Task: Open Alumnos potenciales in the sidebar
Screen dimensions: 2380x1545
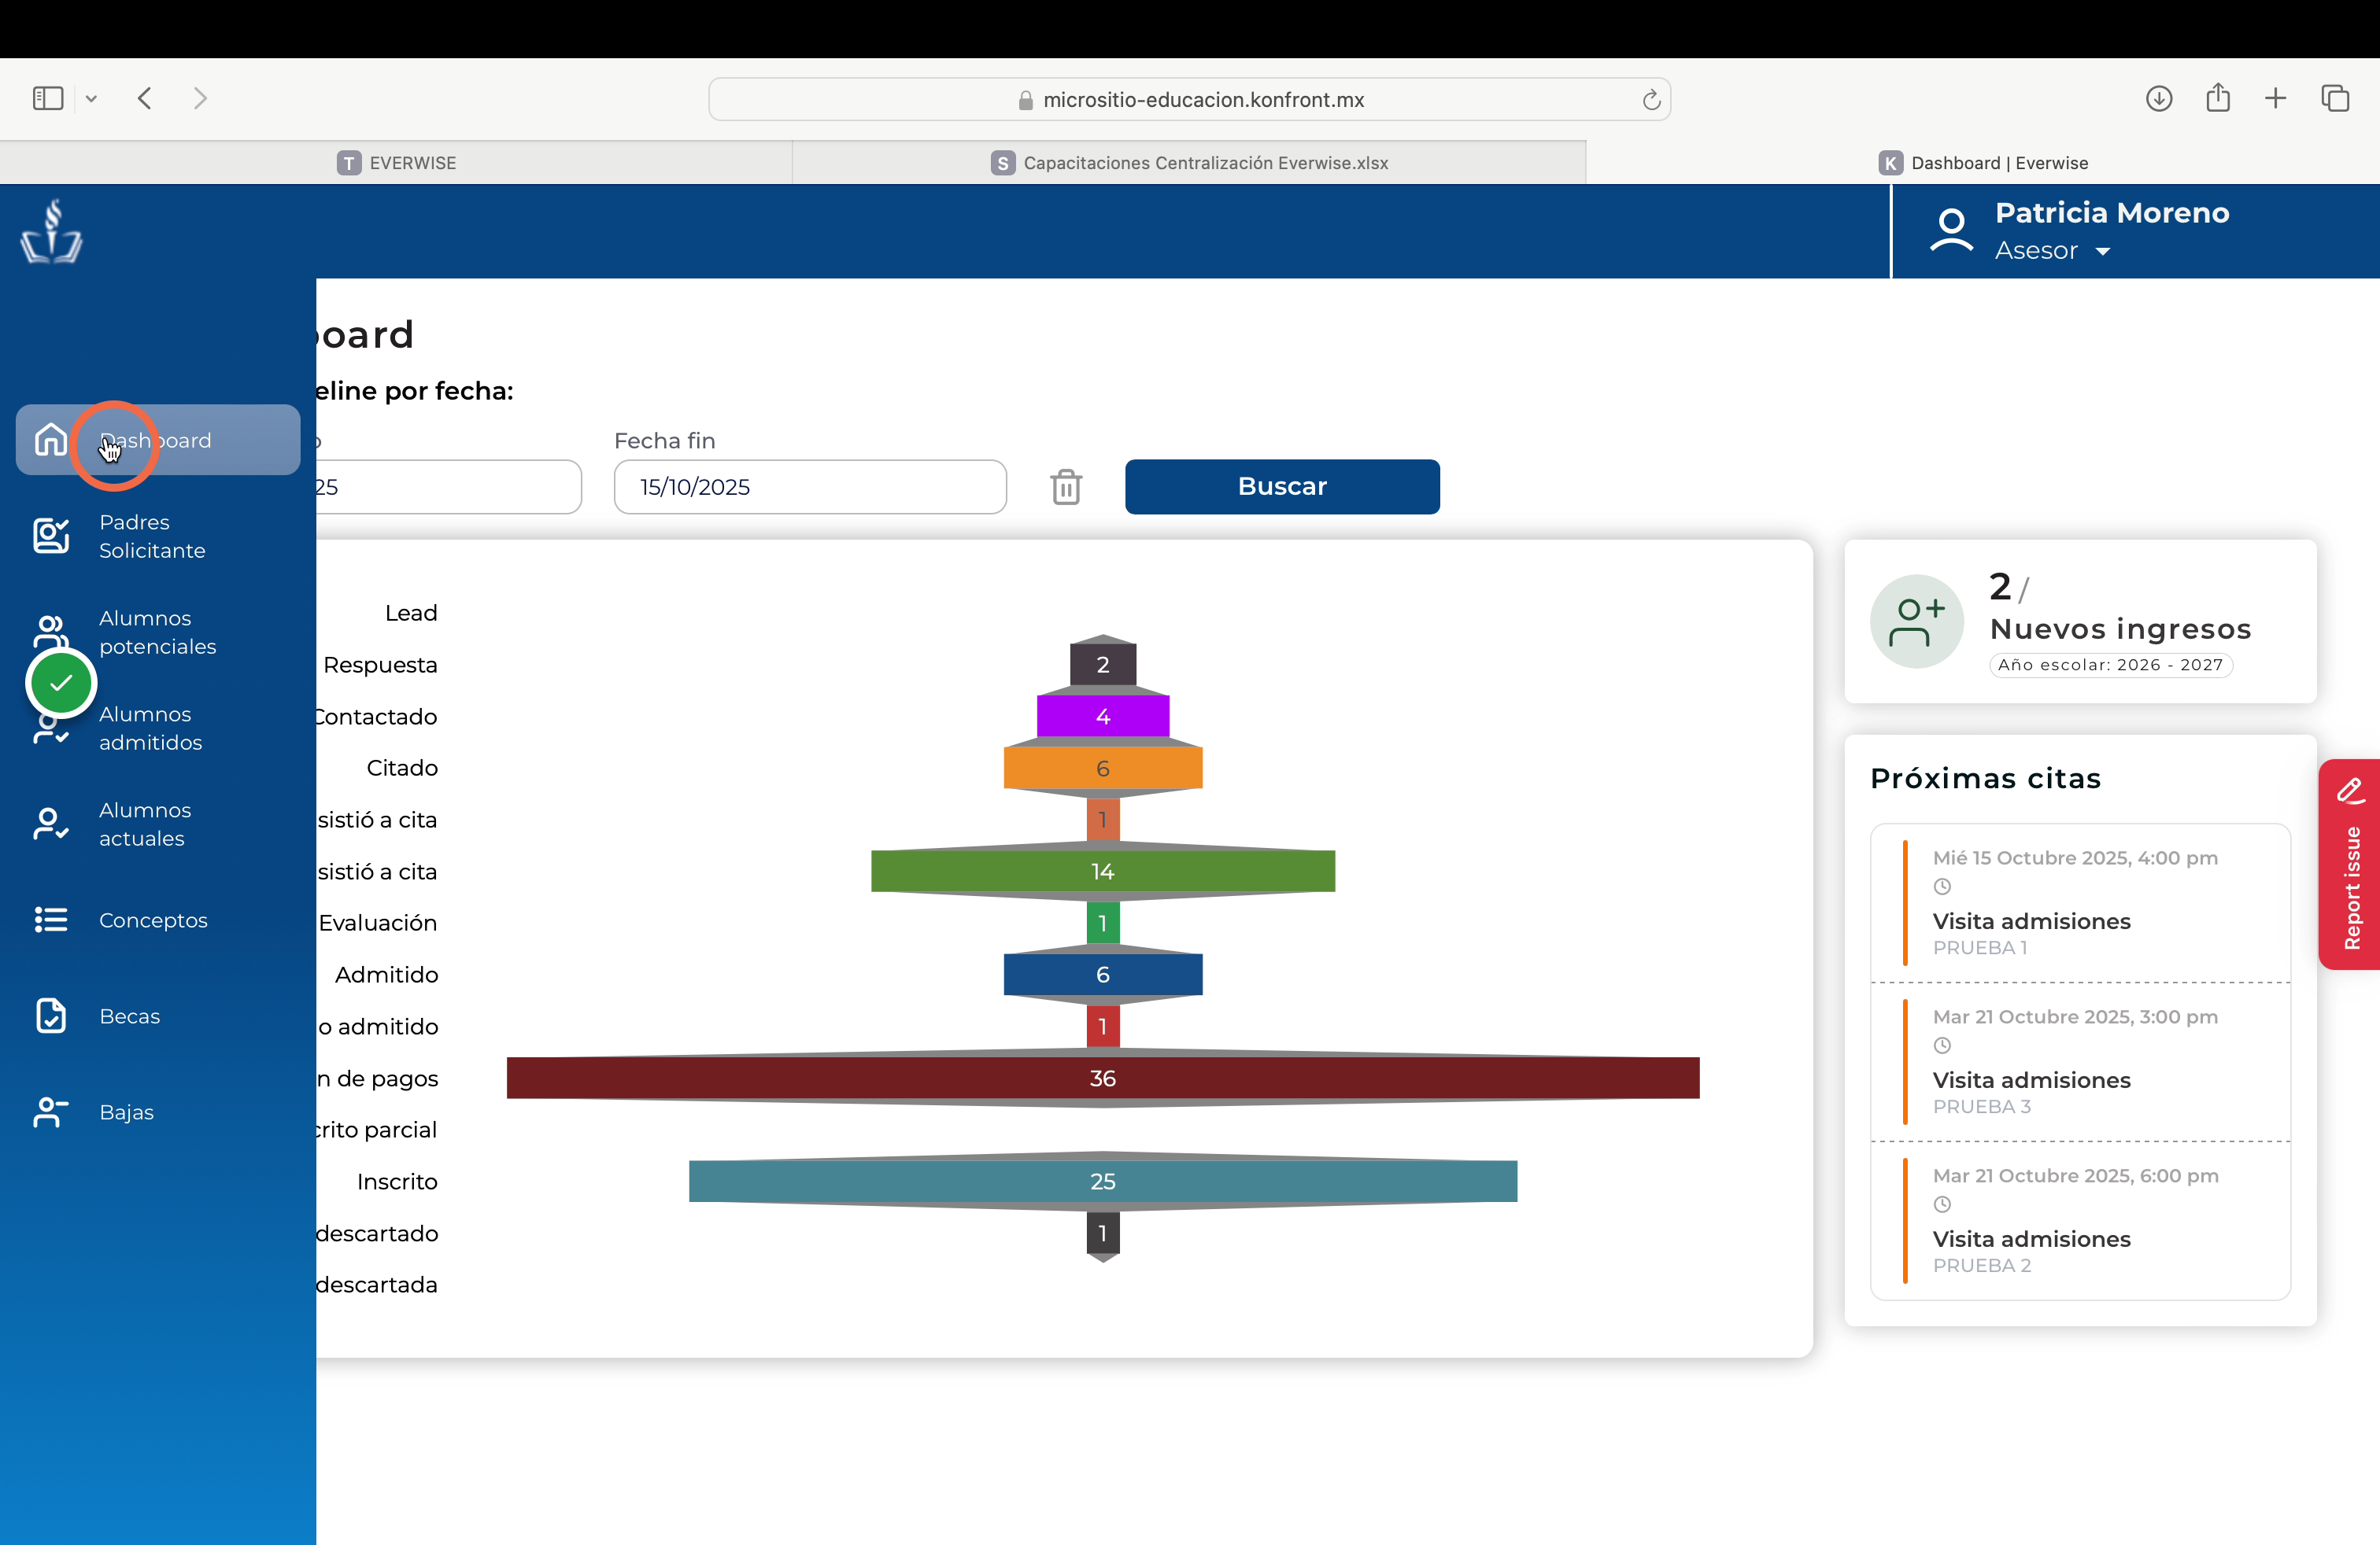Action: click(x=158, y=632)
